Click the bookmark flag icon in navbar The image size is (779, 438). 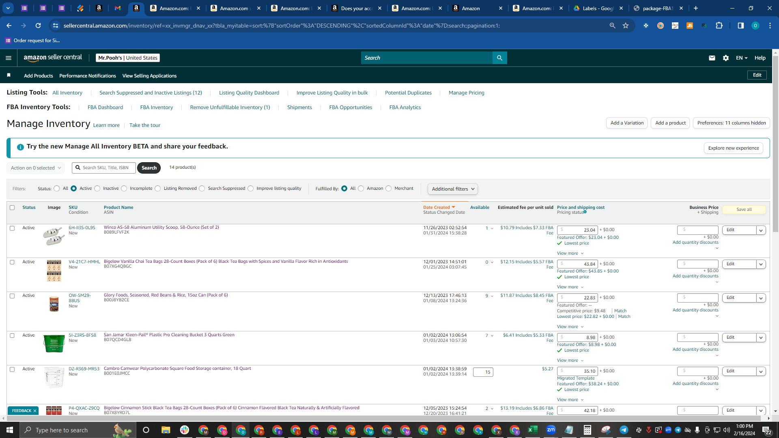[x=9, y=75]
